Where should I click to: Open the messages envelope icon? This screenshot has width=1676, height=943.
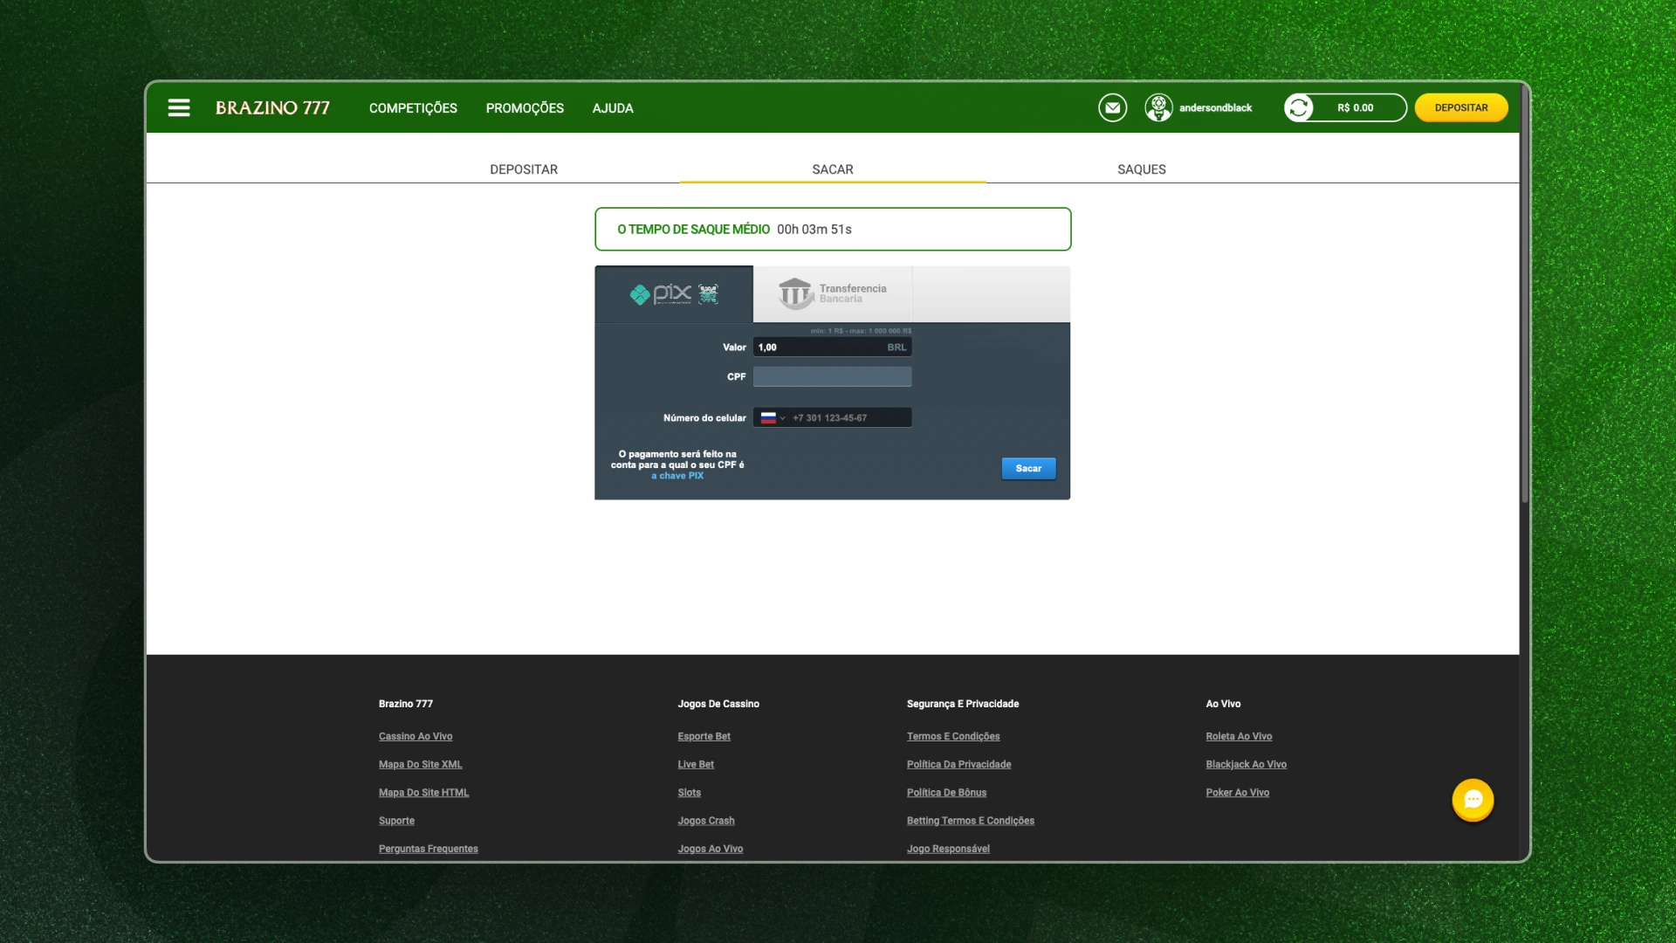[x=1112, y=108]
